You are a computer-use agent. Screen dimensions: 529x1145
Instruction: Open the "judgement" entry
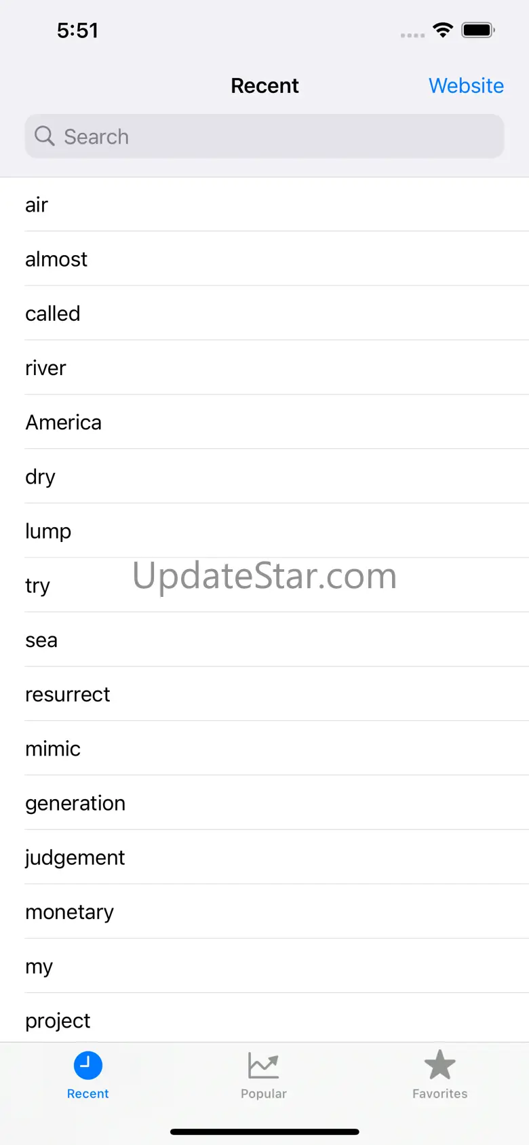coord(75,857)
